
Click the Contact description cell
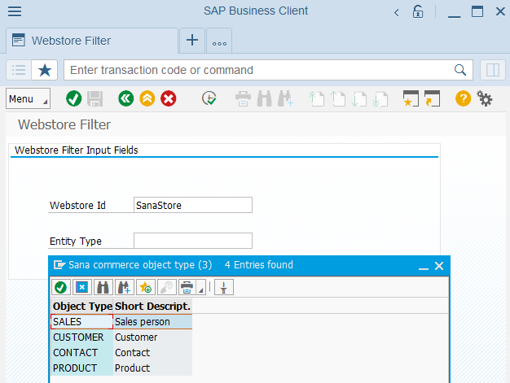click(152, 352)
